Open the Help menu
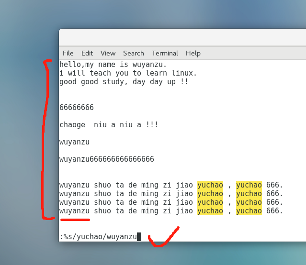Image resolution: width=306 pixels, height=265 pixels. click(193, 53)
